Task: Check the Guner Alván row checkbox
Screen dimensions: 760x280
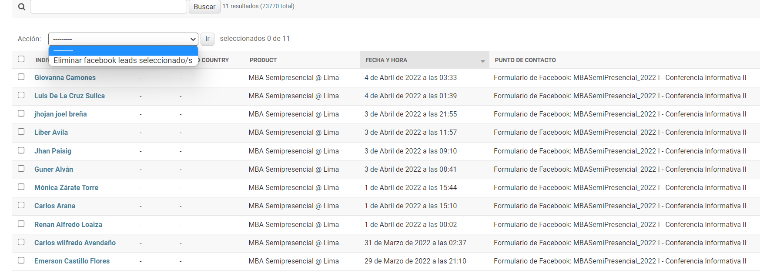Action: [21, 168]
